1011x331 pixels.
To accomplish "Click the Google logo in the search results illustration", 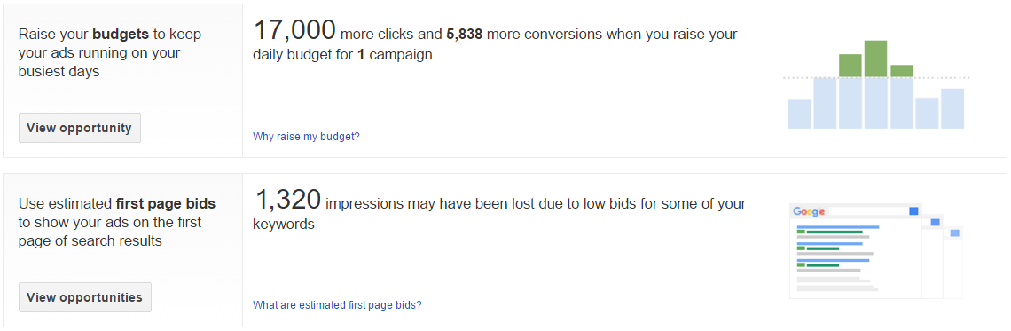I will [x=809, y=211].
